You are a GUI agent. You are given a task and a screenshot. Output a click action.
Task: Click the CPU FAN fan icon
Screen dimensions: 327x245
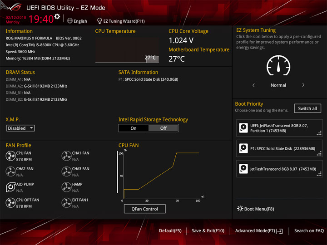[x=10, y=156]
